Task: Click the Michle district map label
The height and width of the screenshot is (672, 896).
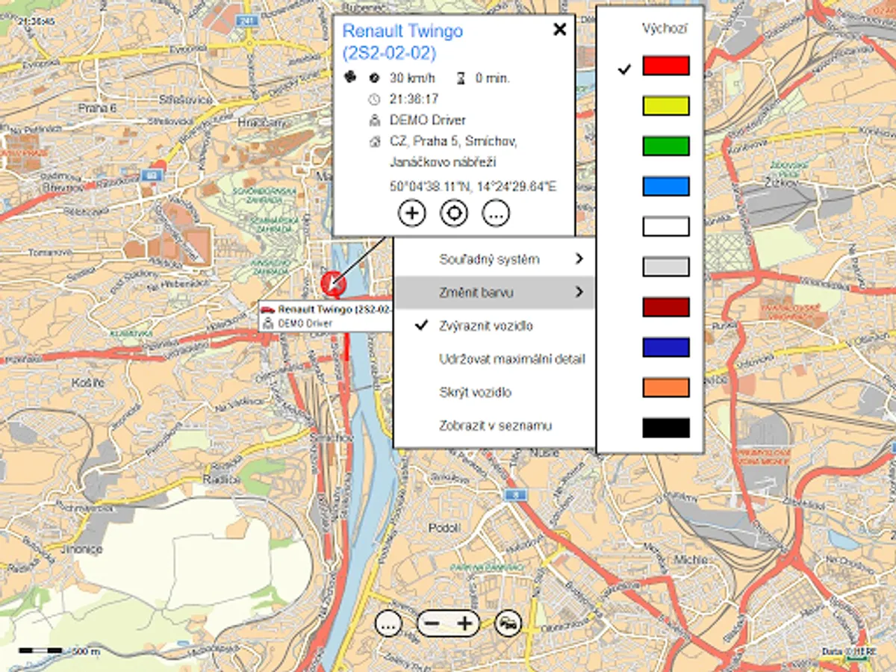Action: point(690,559)
